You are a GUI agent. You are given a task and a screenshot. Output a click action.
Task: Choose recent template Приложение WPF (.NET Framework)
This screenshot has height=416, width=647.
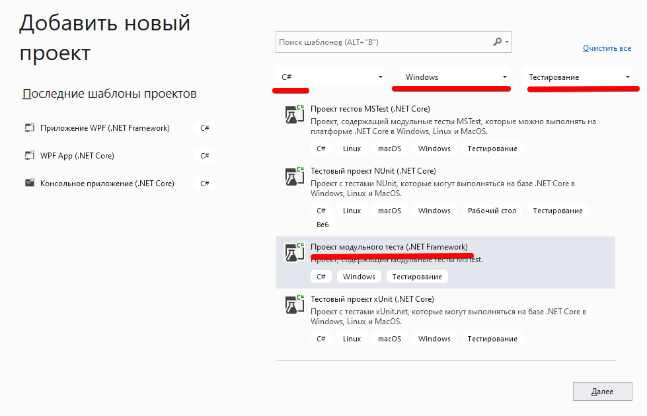[104, 128]
